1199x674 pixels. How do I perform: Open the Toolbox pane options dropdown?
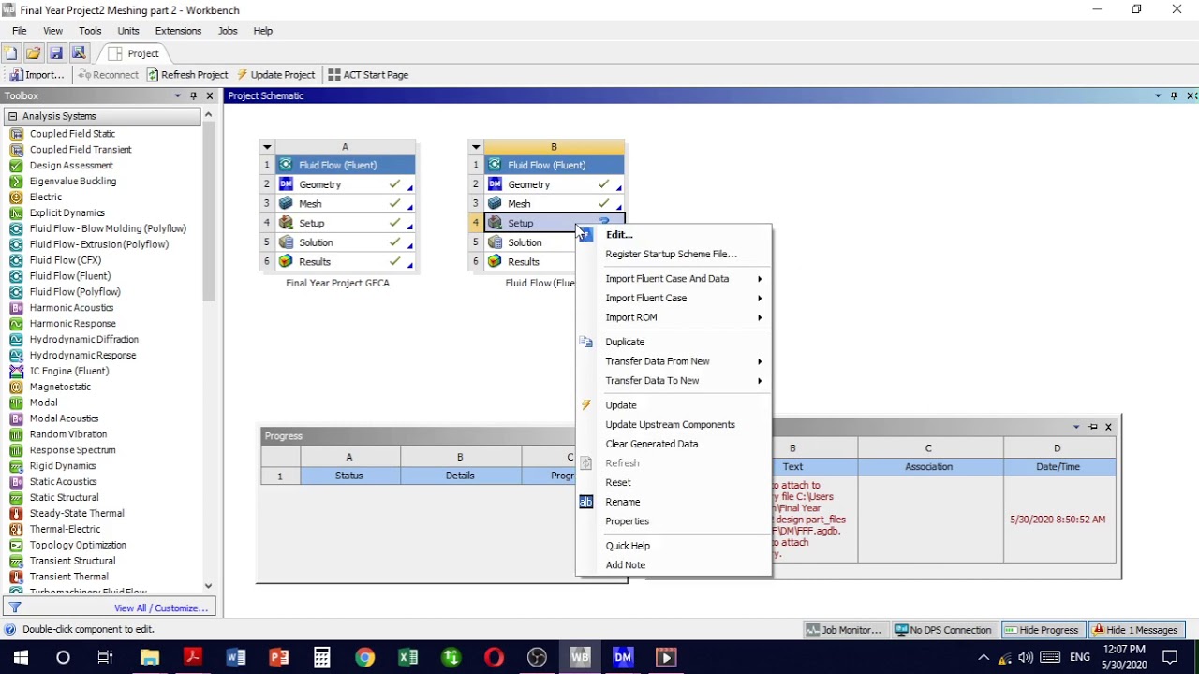tap(177, 95)
